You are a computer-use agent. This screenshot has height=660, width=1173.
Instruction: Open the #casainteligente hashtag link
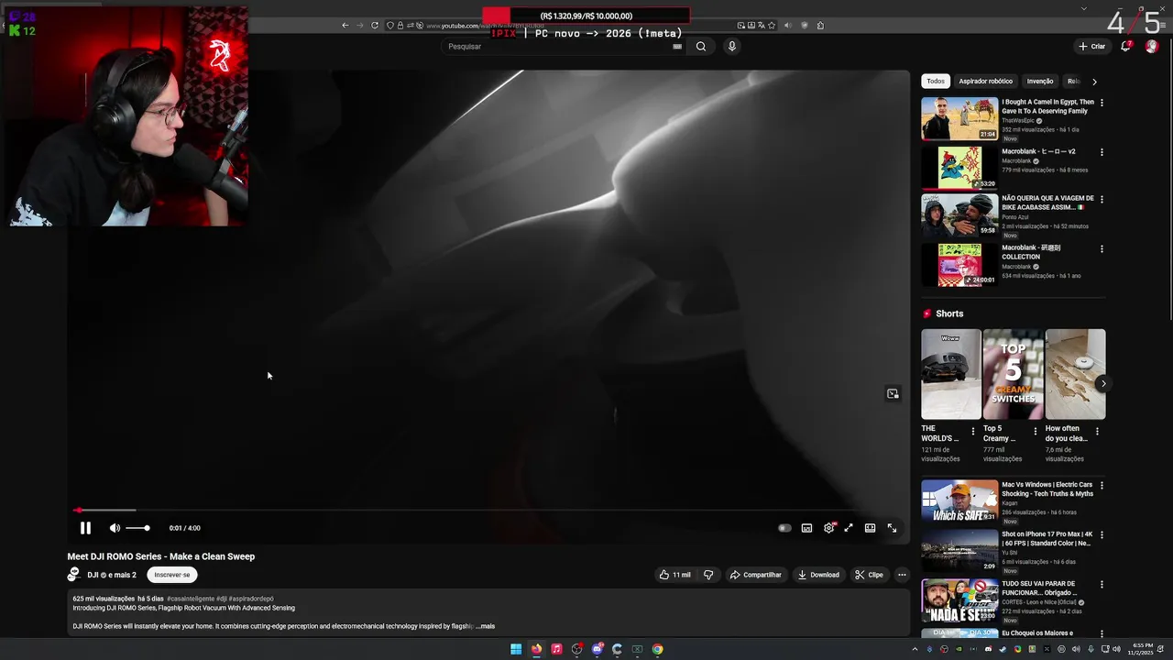191,599
